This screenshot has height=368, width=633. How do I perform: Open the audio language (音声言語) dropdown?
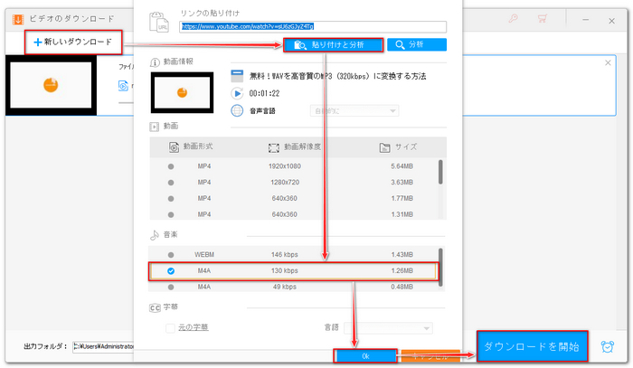354,111
